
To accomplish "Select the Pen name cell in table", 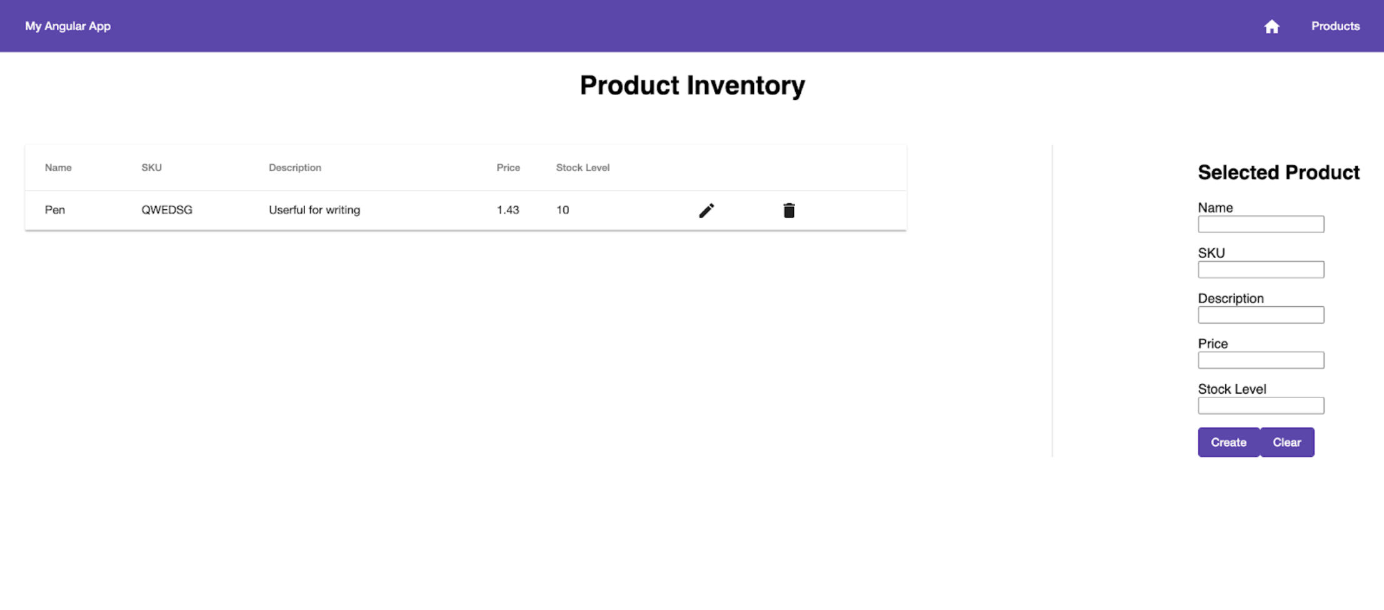I will pos(55,210).
